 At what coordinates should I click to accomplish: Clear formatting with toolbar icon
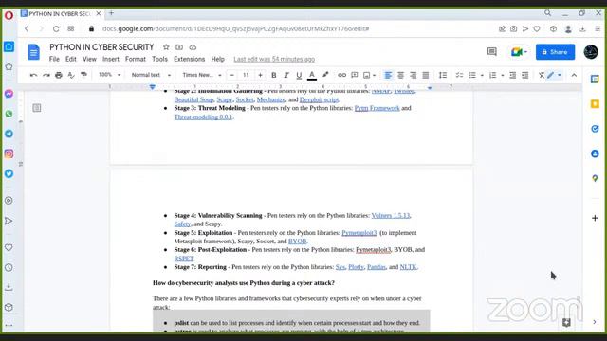coord(542,75)
